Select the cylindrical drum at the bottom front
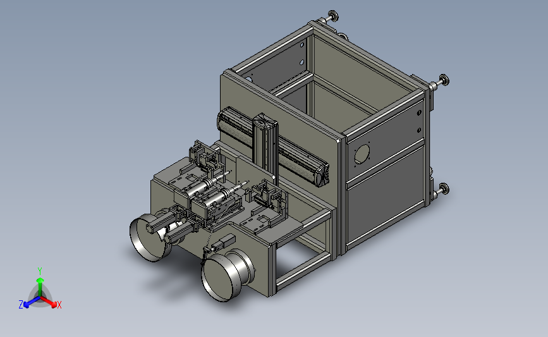 pyautogui.click(x=228, y=275)
